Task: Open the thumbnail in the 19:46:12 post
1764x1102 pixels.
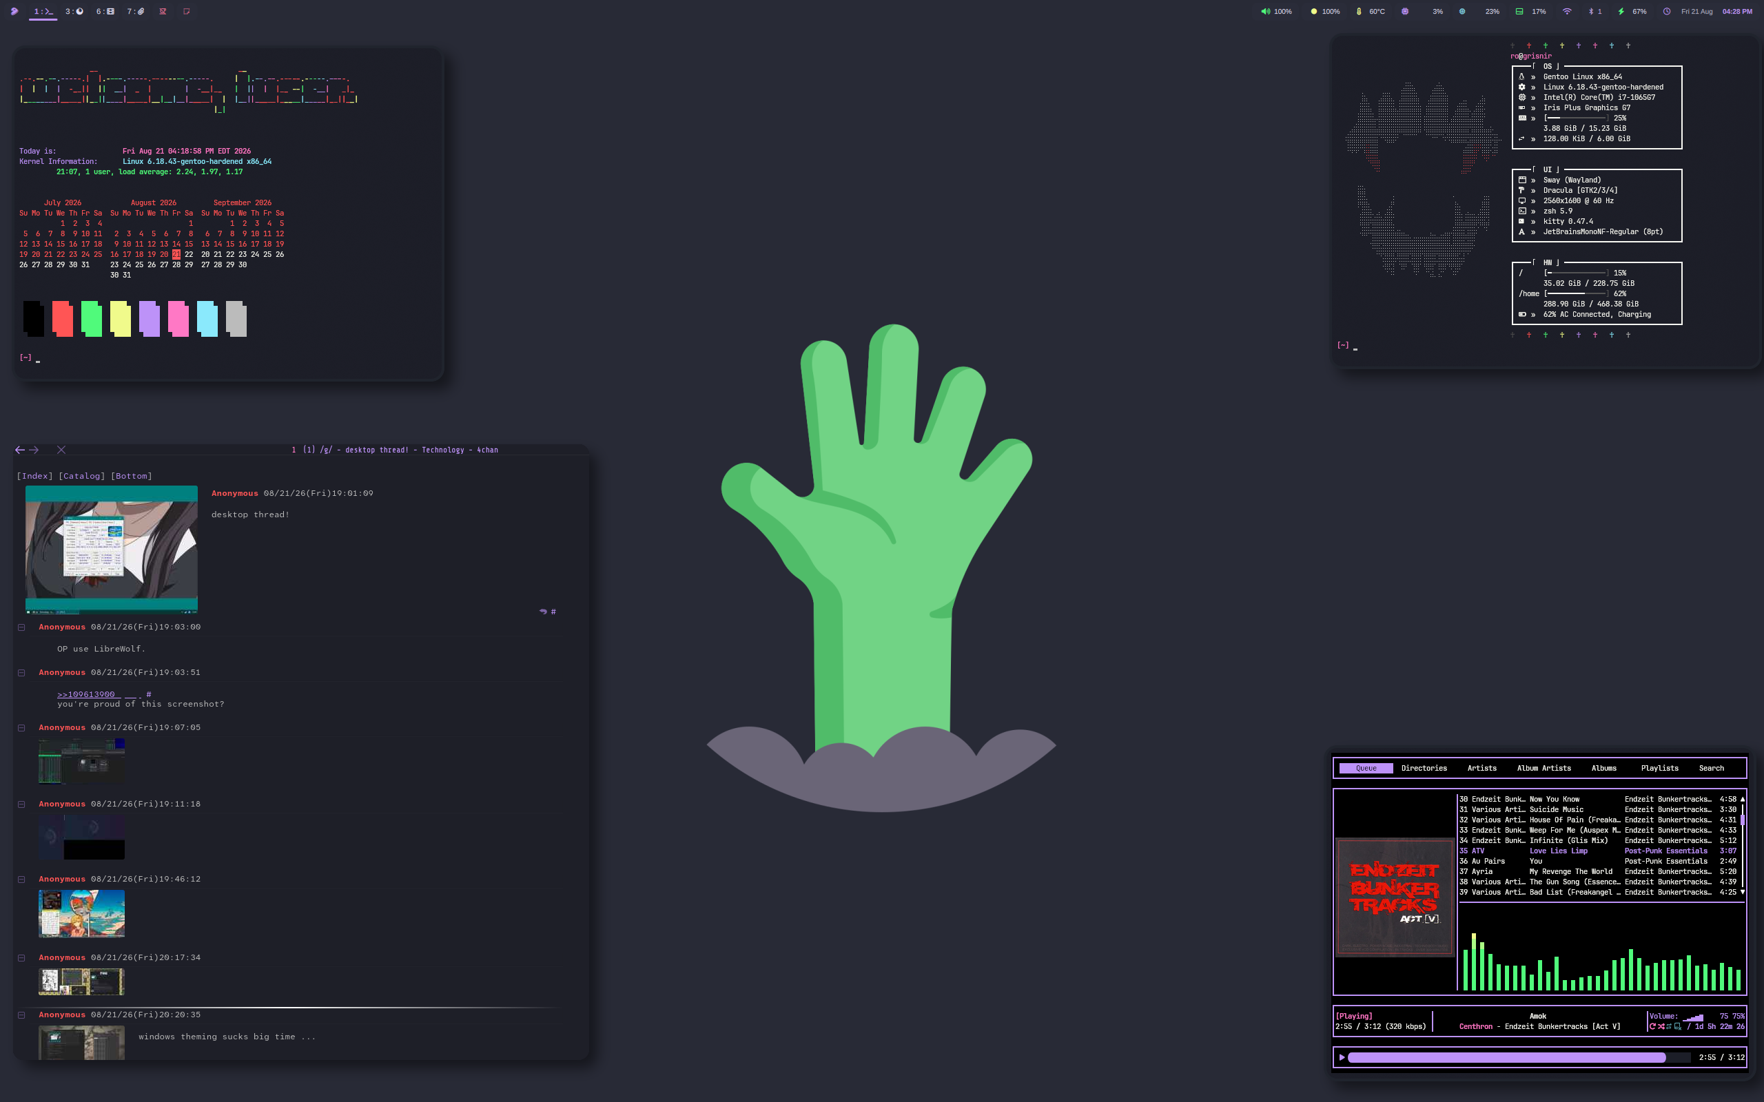Action: (81, 913)
